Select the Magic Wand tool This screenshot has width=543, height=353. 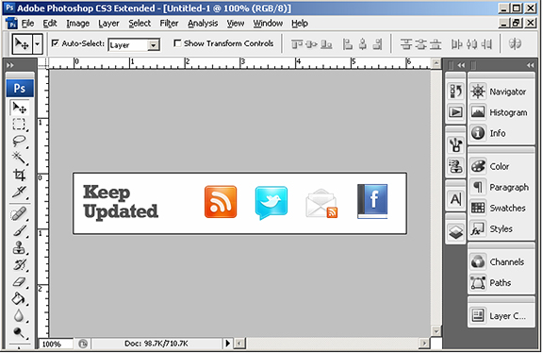pos(20,158)
